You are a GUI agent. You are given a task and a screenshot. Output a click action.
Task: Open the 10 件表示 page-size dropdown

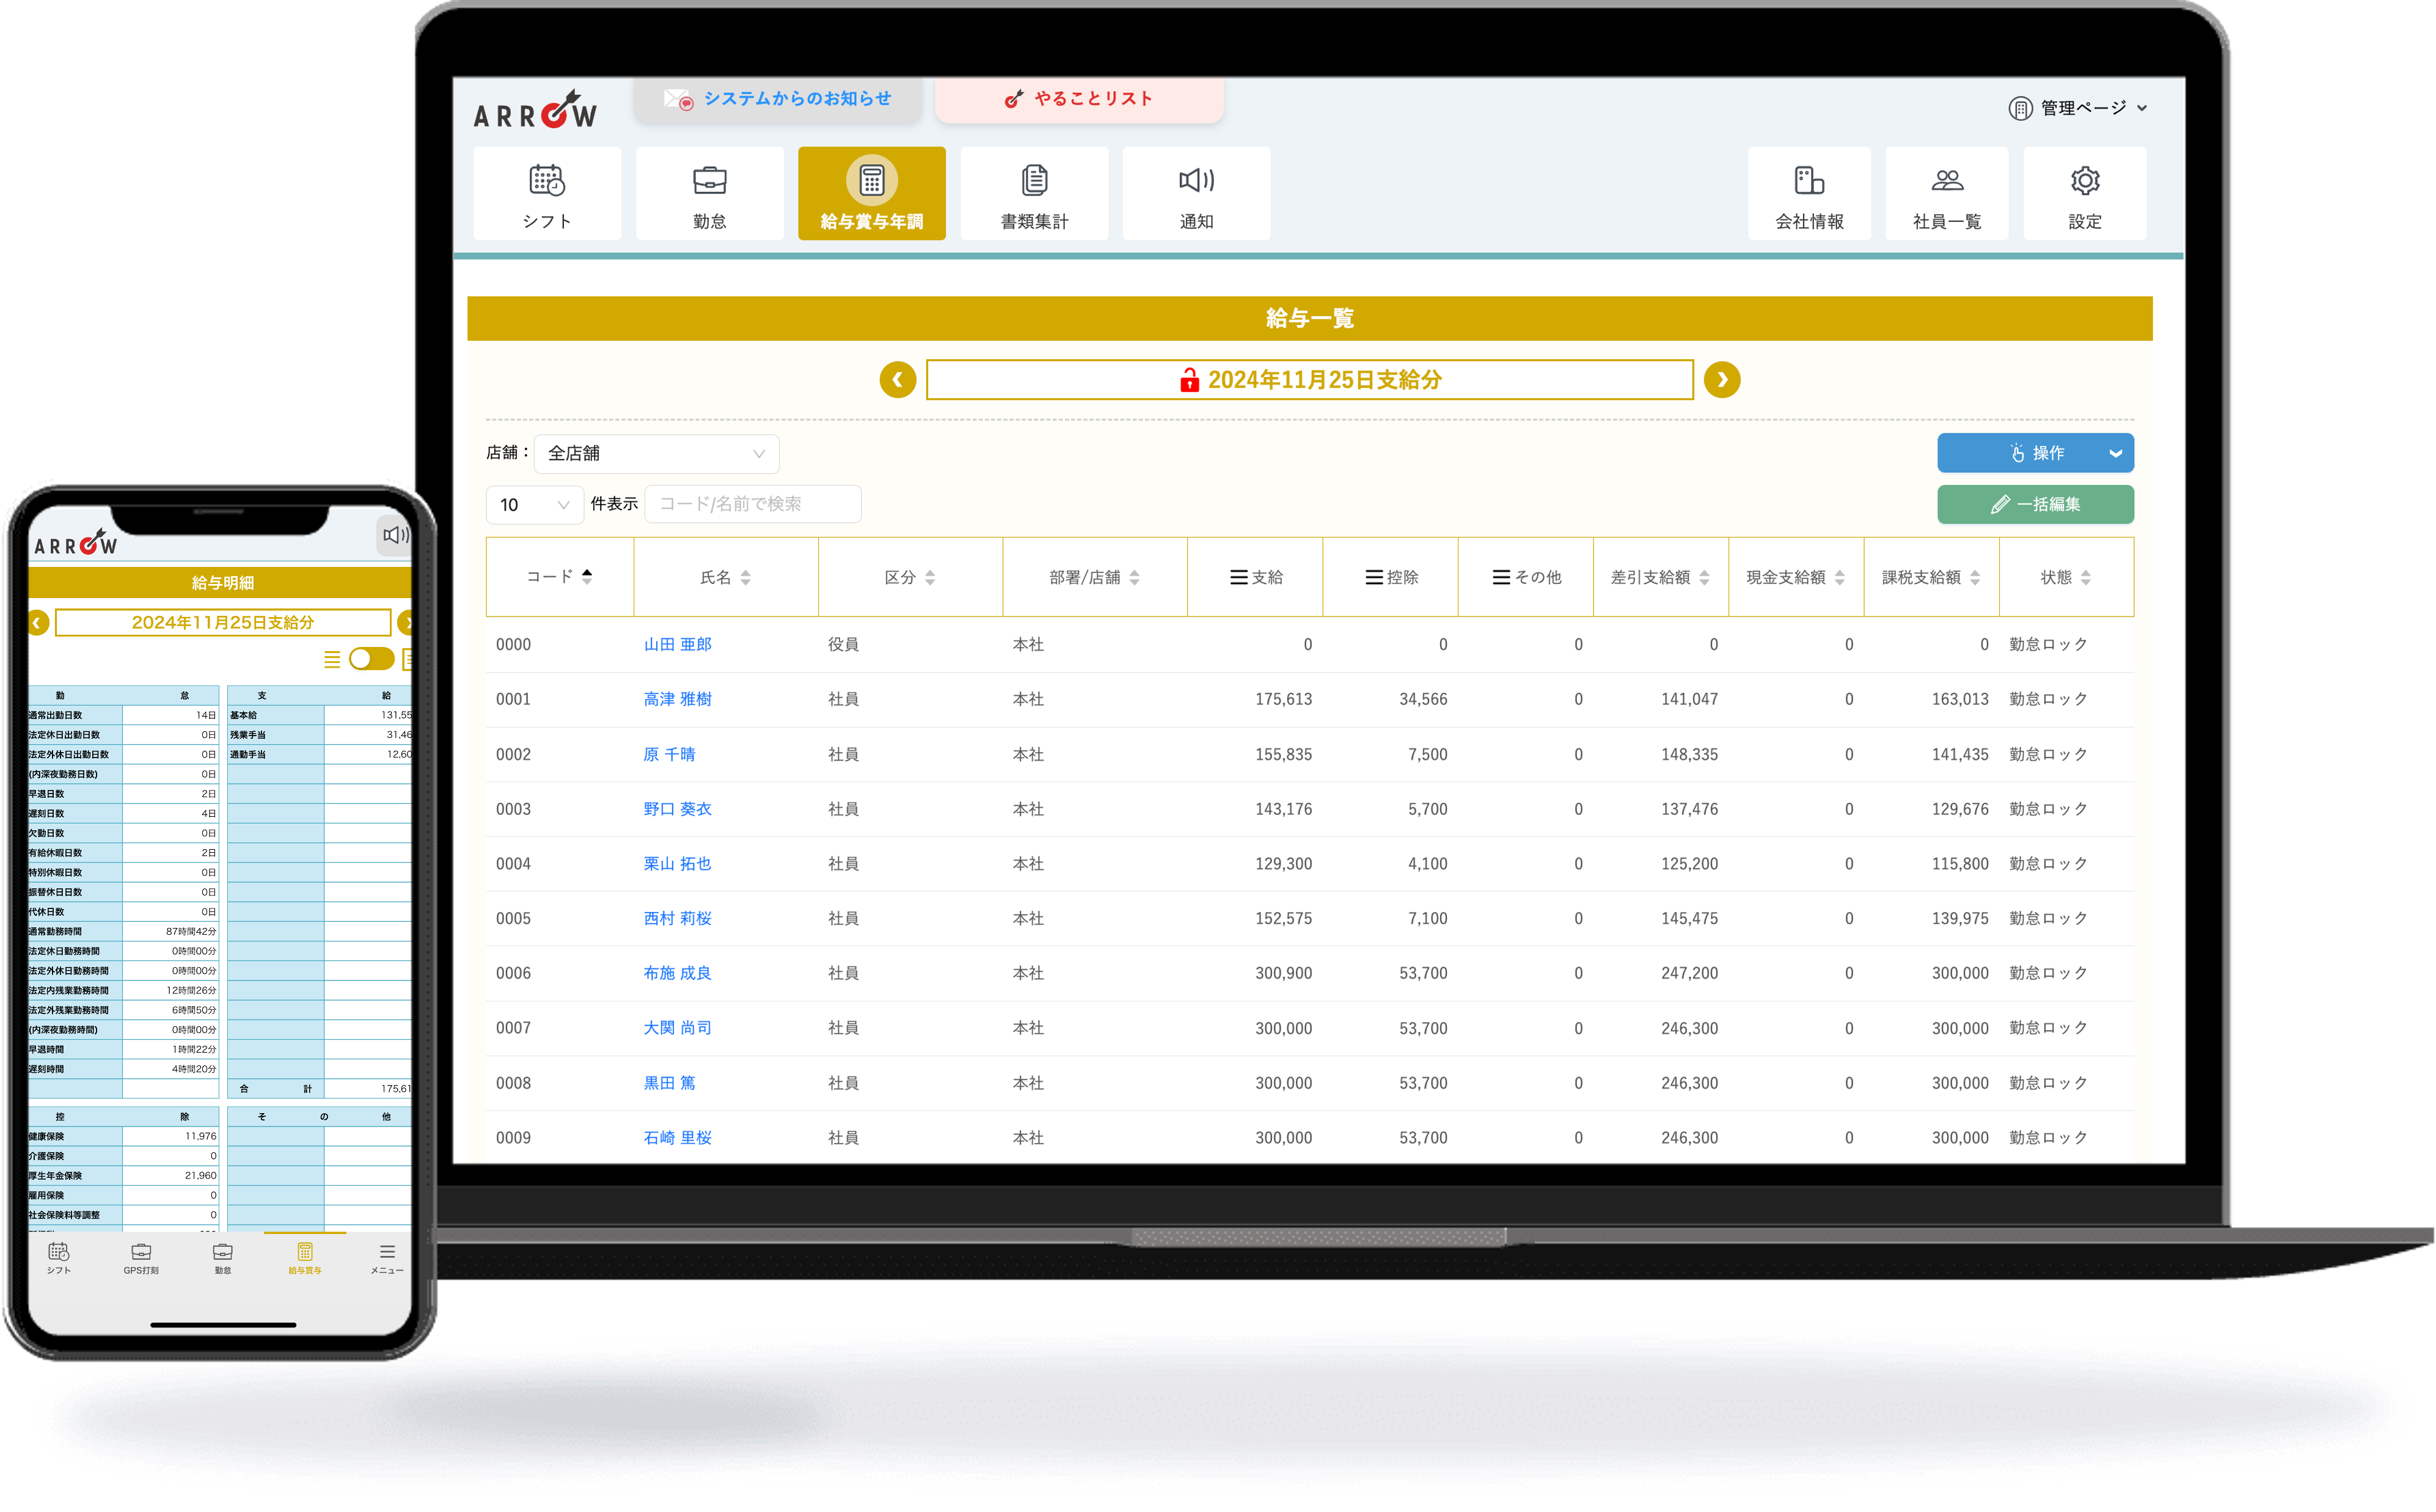click(534, 504)
